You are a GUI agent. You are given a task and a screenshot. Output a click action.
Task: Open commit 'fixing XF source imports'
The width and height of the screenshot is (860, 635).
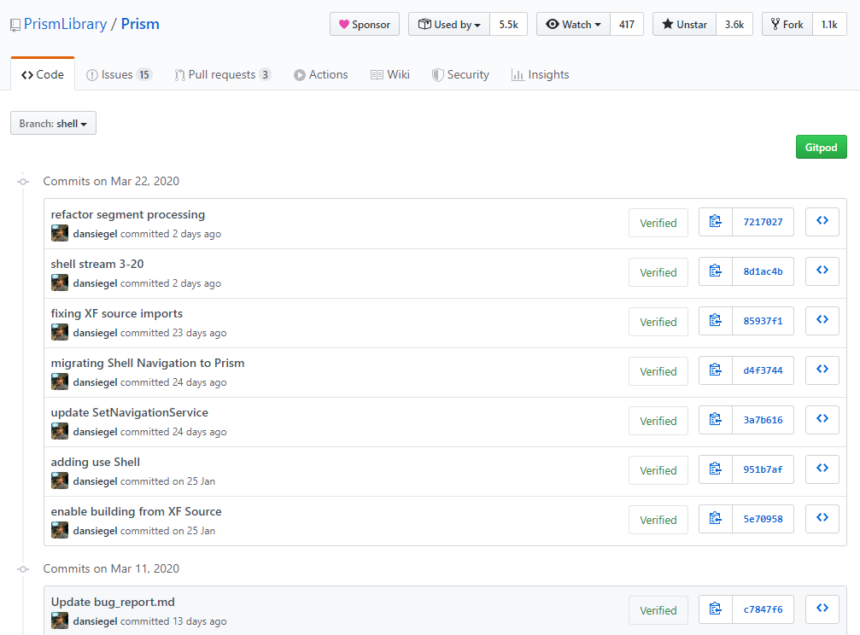click(x=117, y=313)
